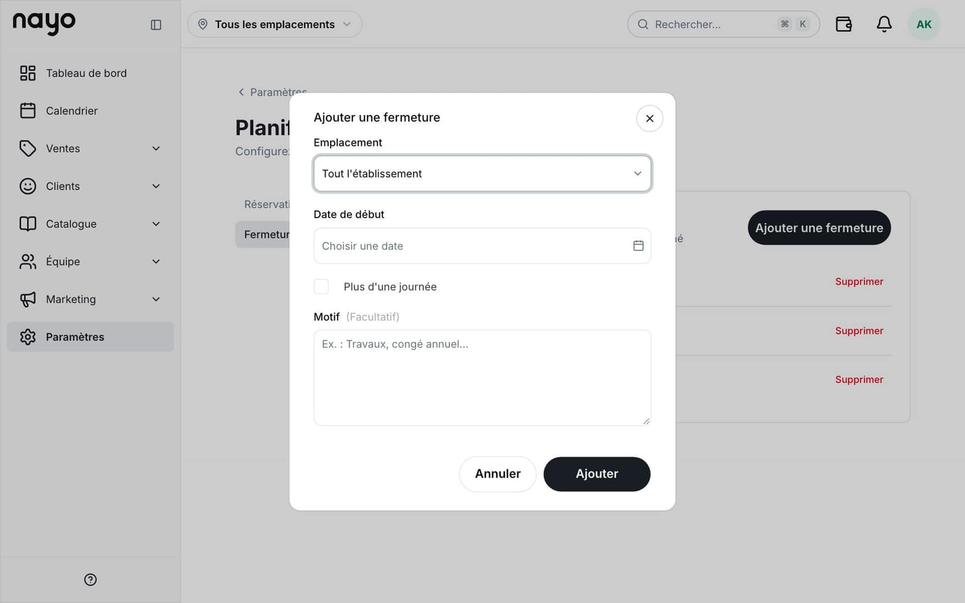Click the location pin icon
The height and width of the screenshot is (603, 965).
(x=203, y=24)
